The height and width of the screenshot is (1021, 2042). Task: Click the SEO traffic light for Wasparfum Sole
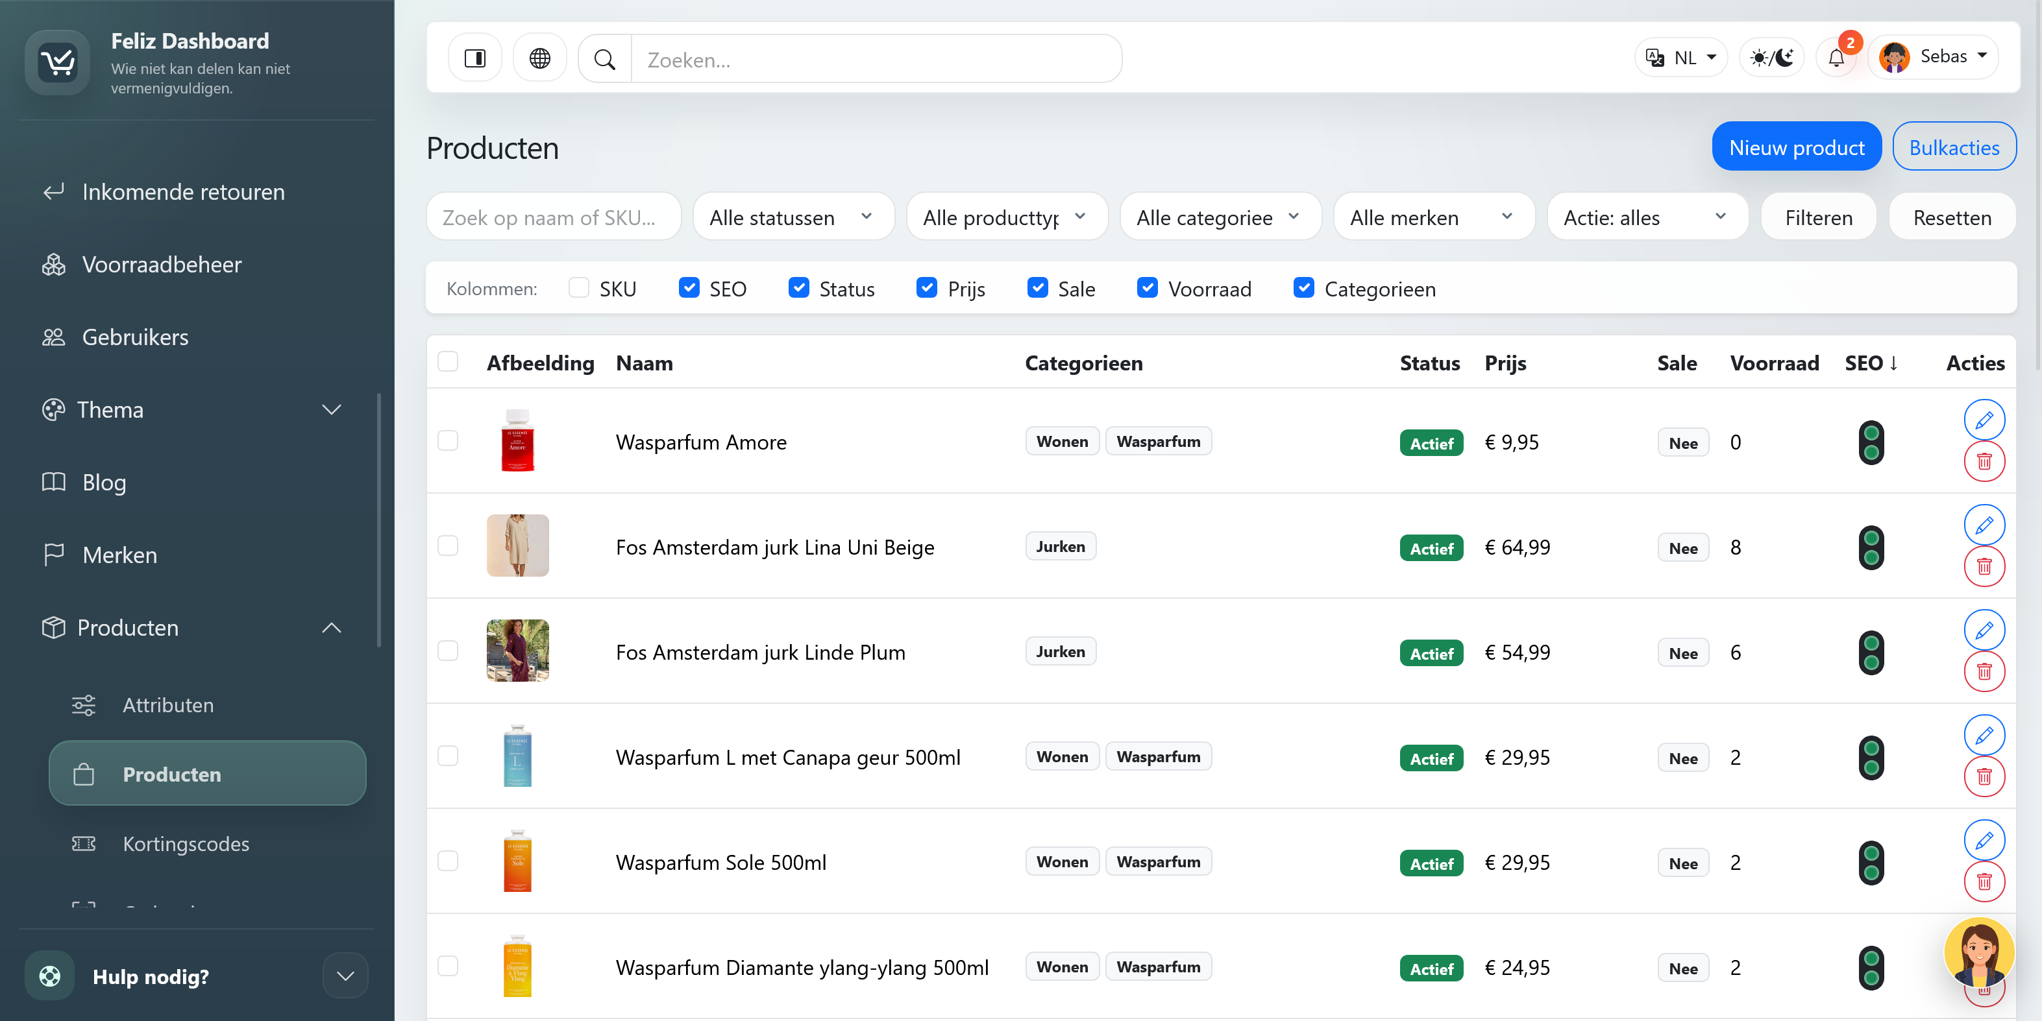pos(1871,863)
